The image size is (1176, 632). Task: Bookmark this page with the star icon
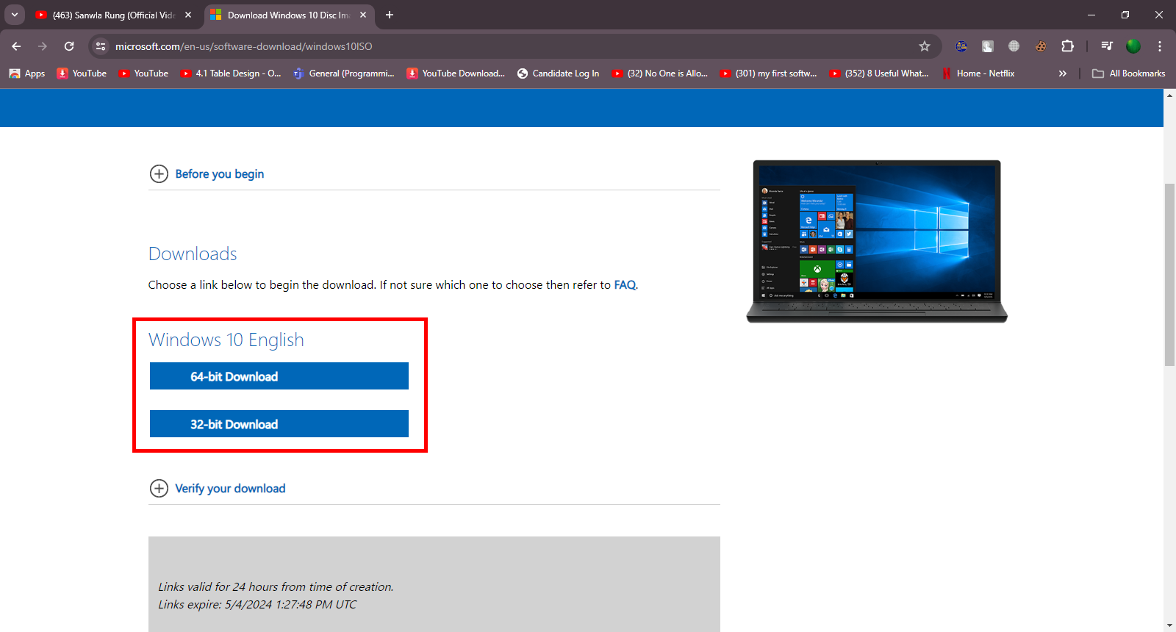(x=925, y=46)
